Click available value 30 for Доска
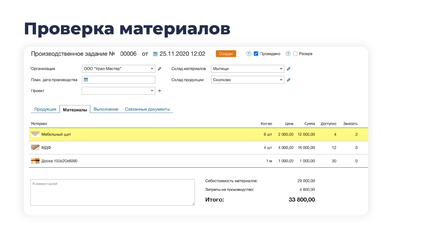This screenshot has width=431, height=243. point(334,161)
